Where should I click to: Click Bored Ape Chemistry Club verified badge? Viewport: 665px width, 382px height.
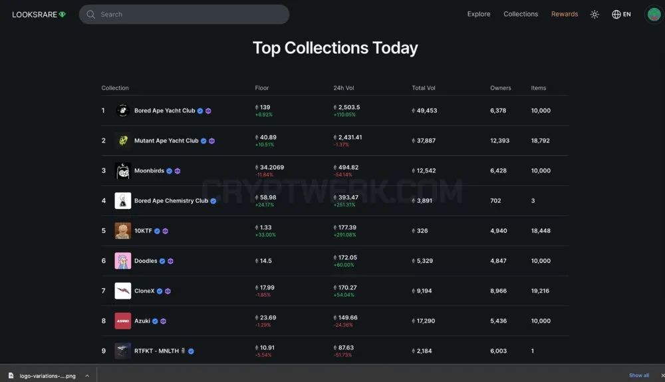click(x=213, y=201)
